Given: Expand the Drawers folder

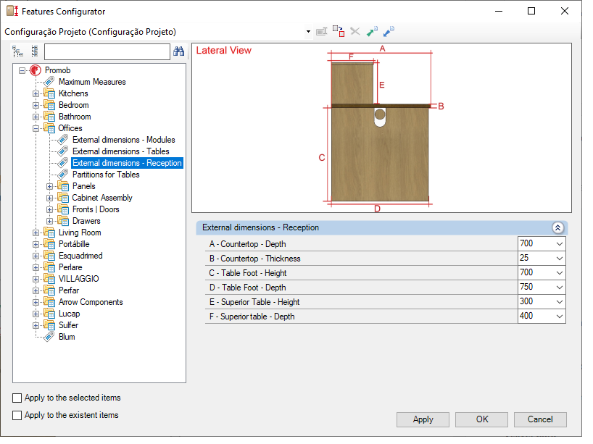Looking at the screenshot, I should (49, 222).
